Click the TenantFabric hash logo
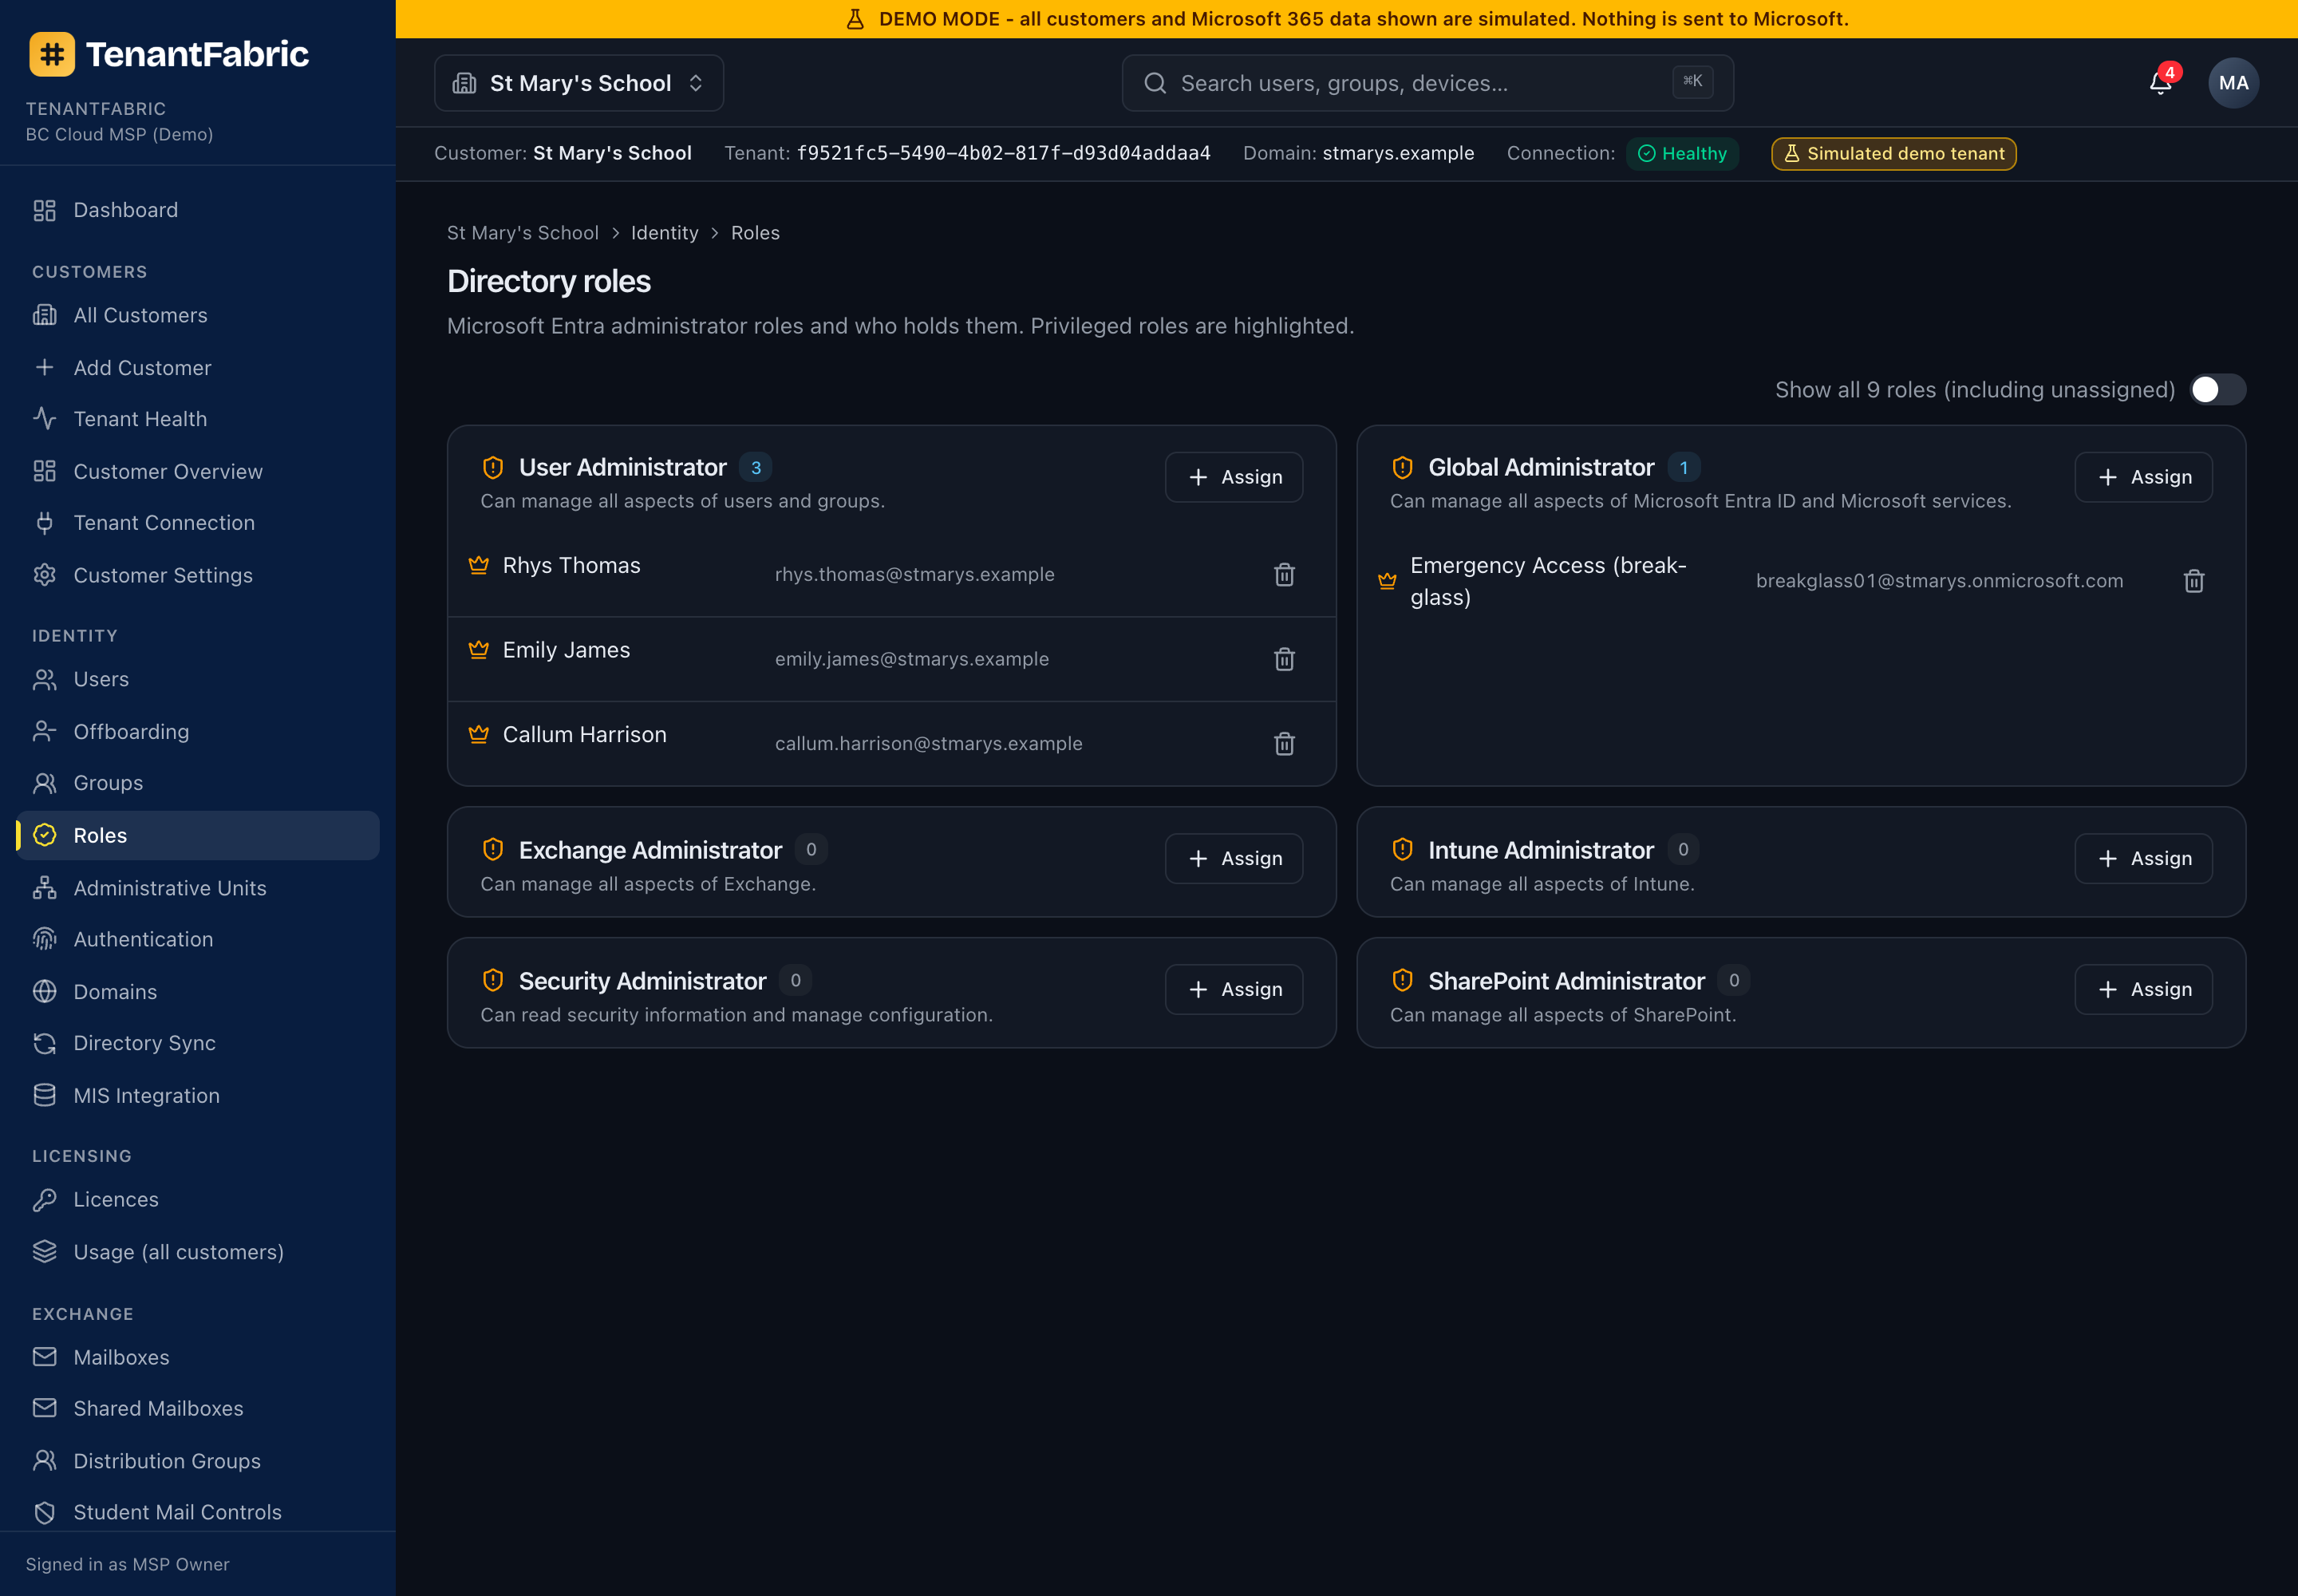This screenshot has width=2298, height=1596. [x=52, y=54]
